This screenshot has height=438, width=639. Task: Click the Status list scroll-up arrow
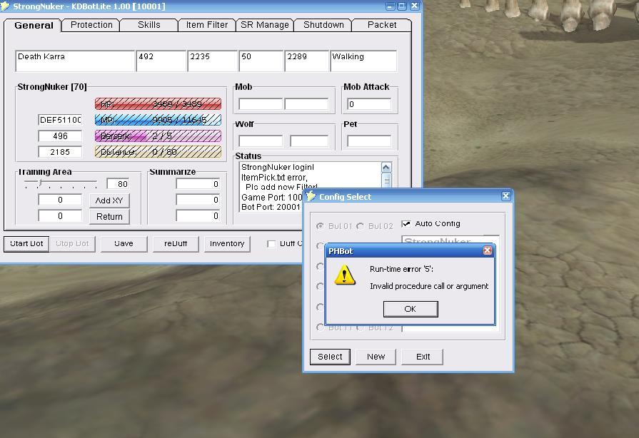coord(386,168)
